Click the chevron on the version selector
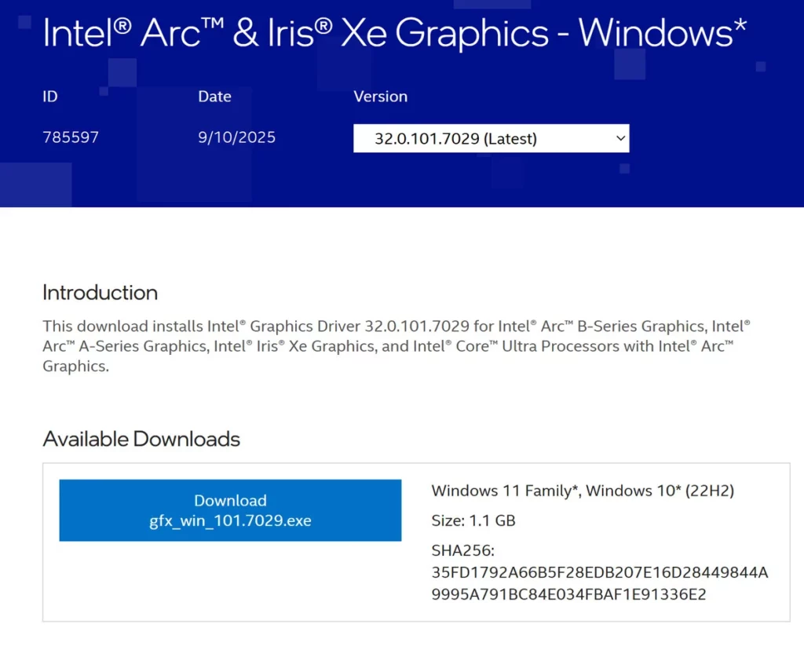 (x=617, y=138)
